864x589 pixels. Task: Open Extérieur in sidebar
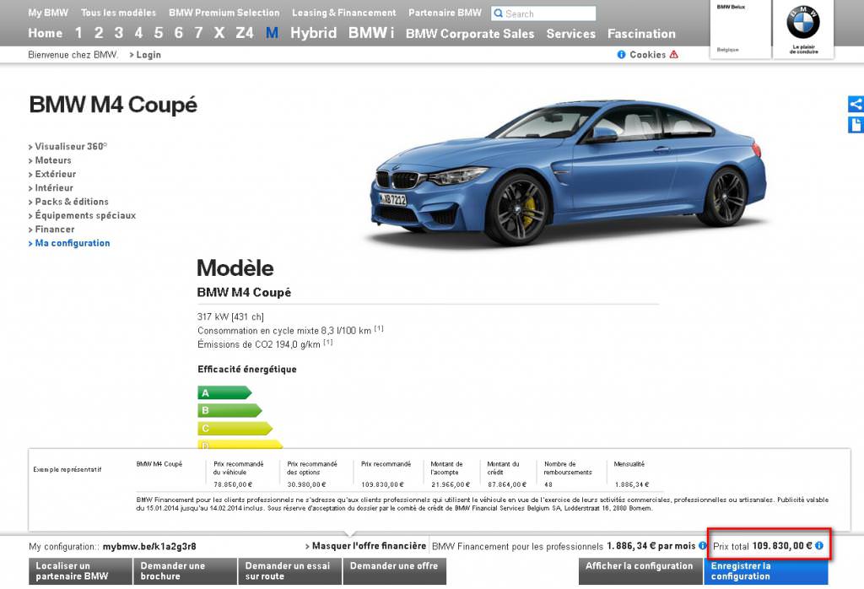tap(55, 174)
